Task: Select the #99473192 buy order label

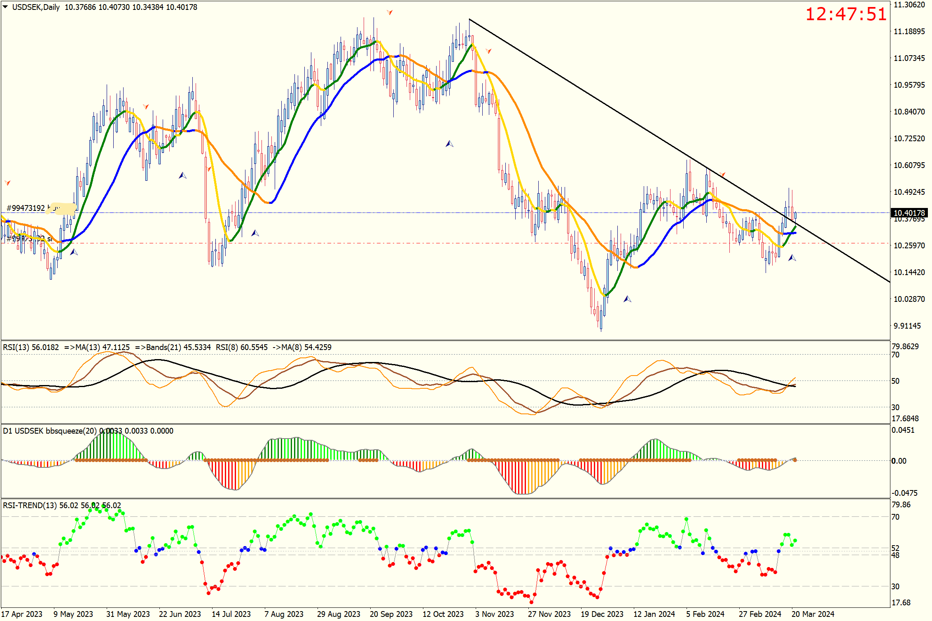Action: 26,208
